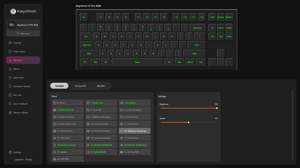Open Firmware Update page
This screenshot has height=168, width=300.
tap(22, 87)
